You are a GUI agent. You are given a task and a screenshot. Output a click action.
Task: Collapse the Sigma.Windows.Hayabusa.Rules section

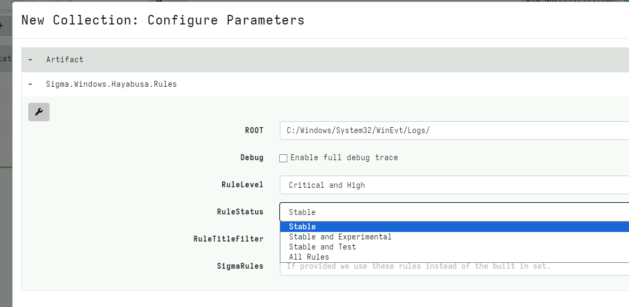pyautogui.click(x=30, y=84)
